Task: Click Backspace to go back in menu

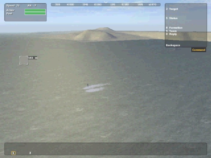Action: (x=173, y=45)
